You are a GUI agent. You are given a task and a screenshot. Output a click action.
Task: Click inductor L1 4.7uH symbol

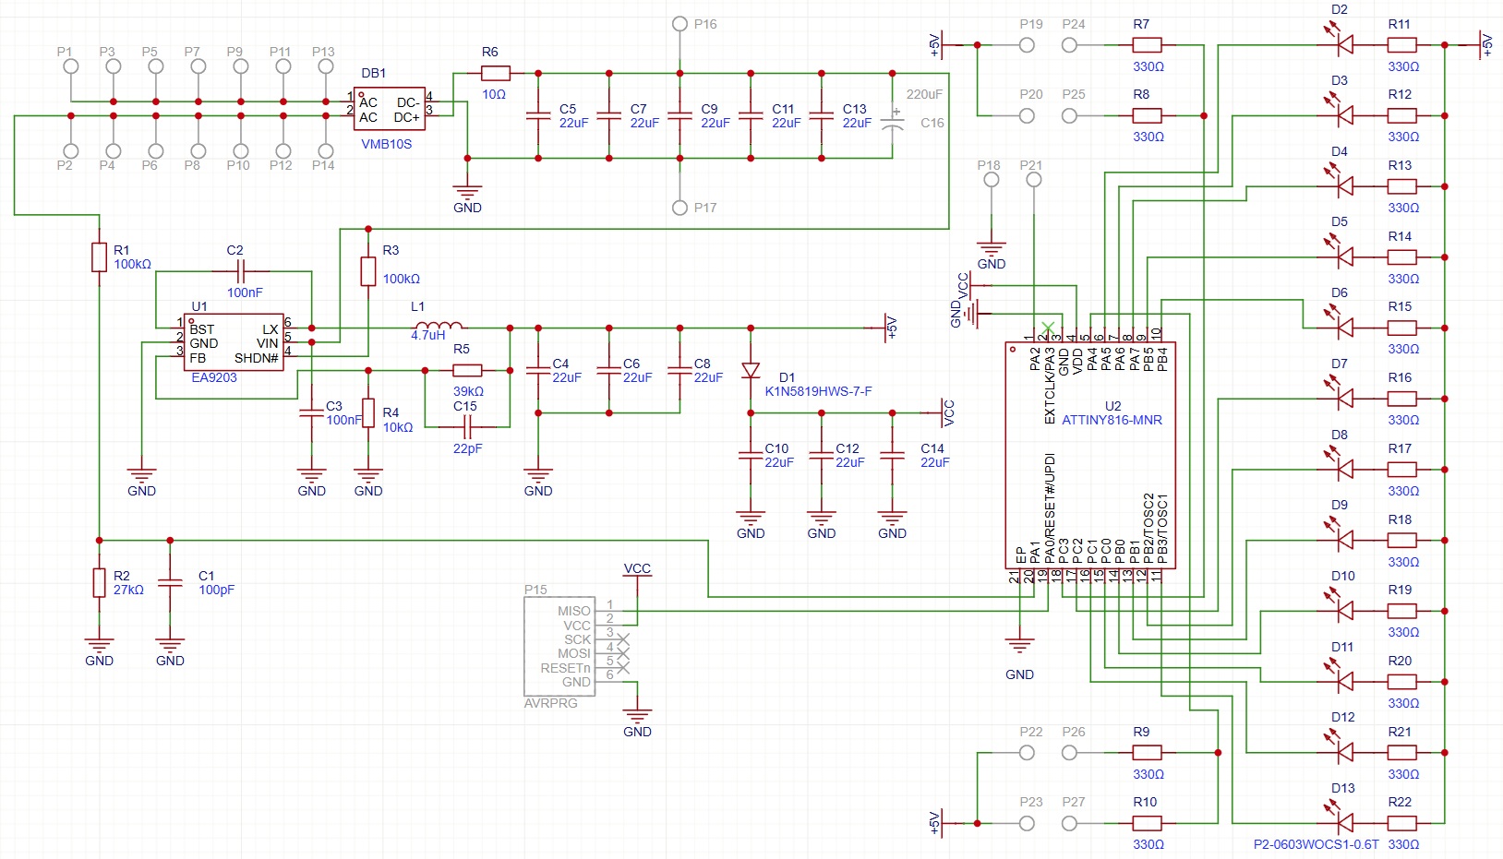pos(439,326)
